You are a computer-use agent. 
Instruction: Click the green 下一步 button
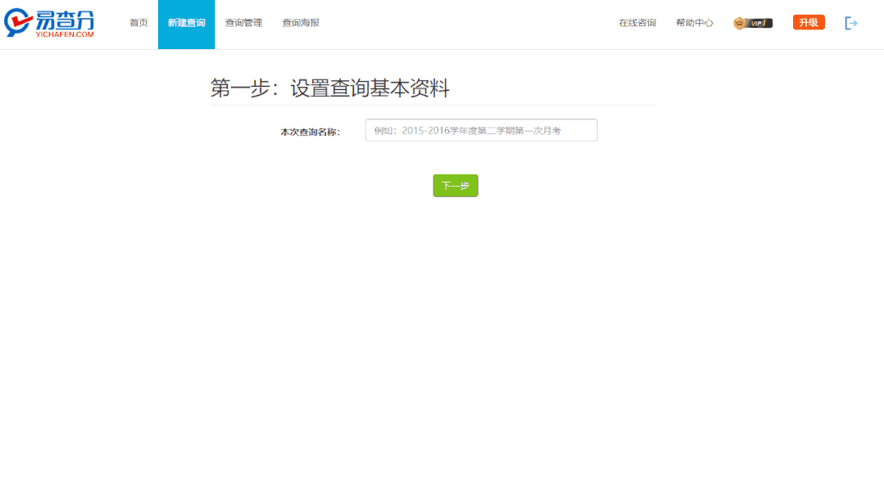point(456,186)
